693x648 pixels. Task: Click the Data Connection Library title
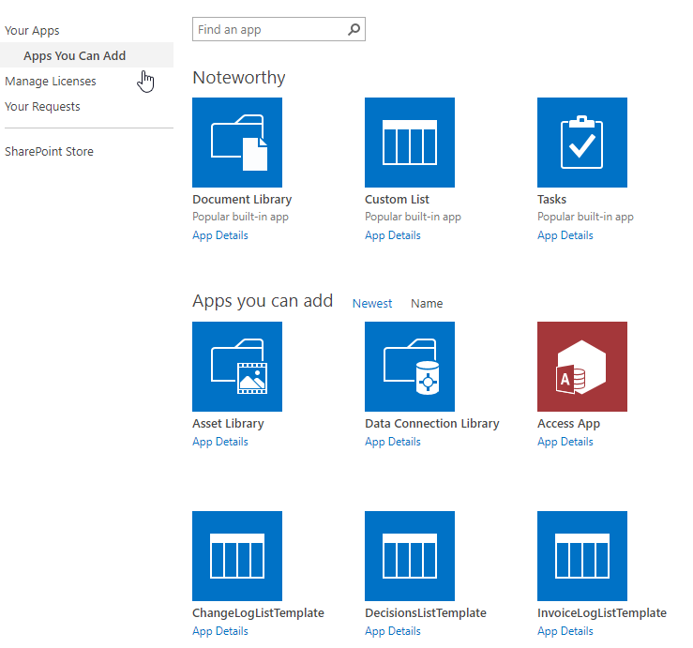click(x=431, y=424)
